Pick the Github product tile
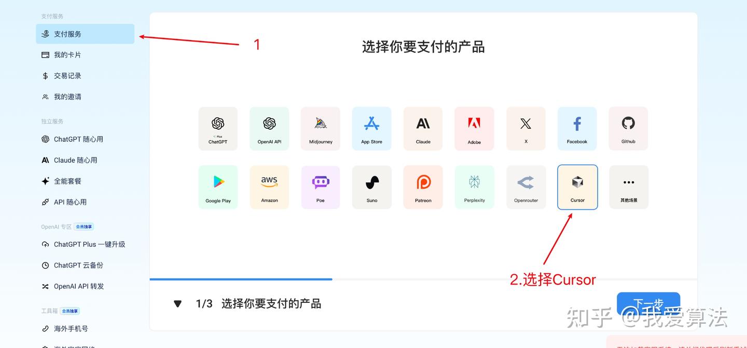Image resolution: width=747 pixels, height=348 pixels. click(x=628, y=129)
